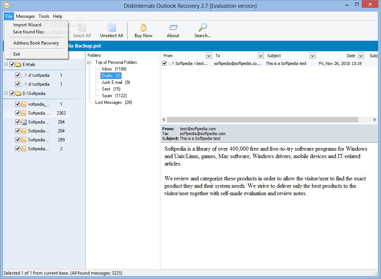Click the envelope icon in the message row
Viewport: 381px width, 279px height.
click(171, 63)
